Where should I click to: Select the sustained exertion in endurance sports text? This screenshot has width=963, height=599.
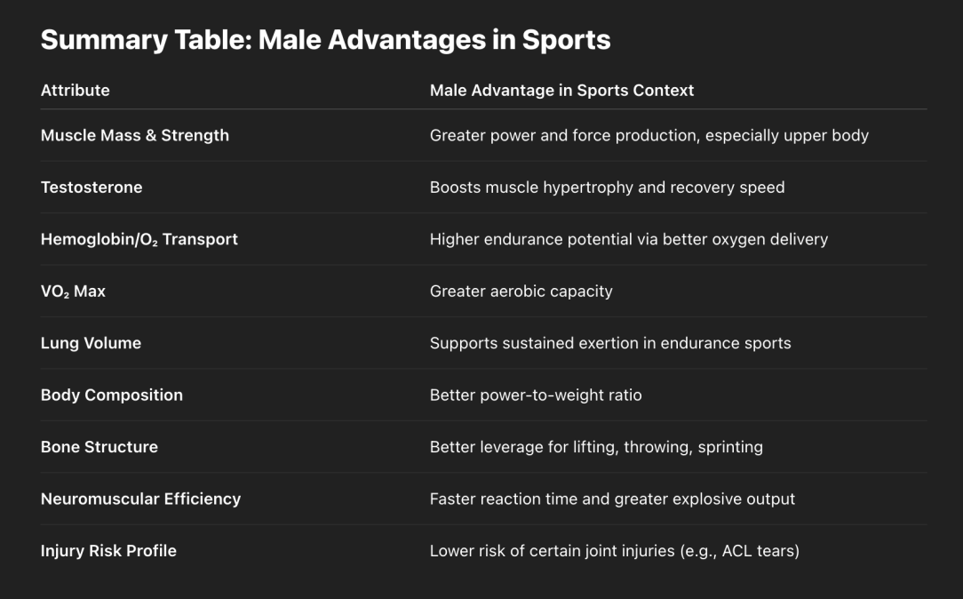tap(609, 343)
